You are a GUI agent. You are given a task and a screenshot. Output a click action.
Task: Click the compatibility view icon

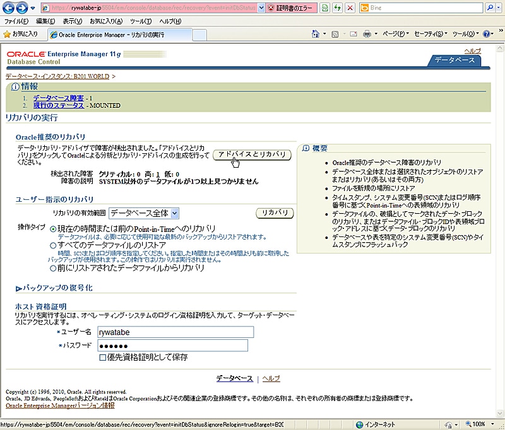click(x=325, y=8)
